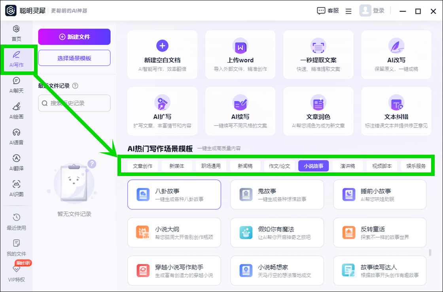
Task: Open 最近使用 history in the sidebar
Action: [x=16, y=222]
